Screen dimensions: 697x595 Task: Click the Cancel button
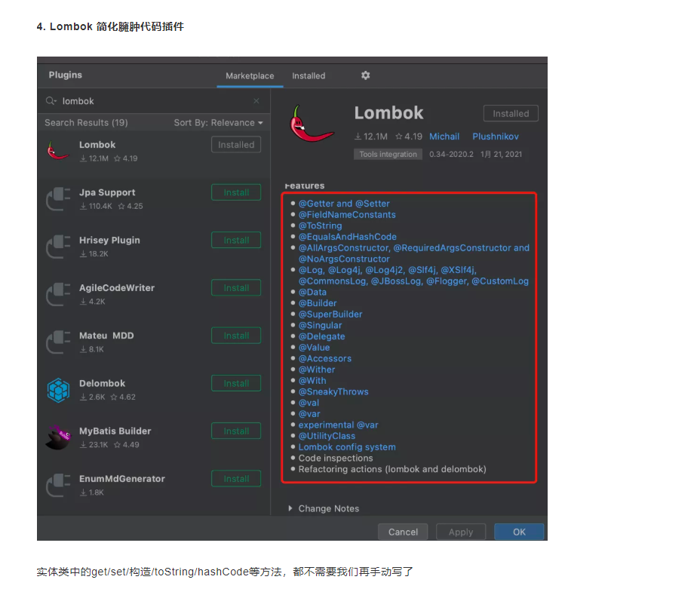click(403, 532)
